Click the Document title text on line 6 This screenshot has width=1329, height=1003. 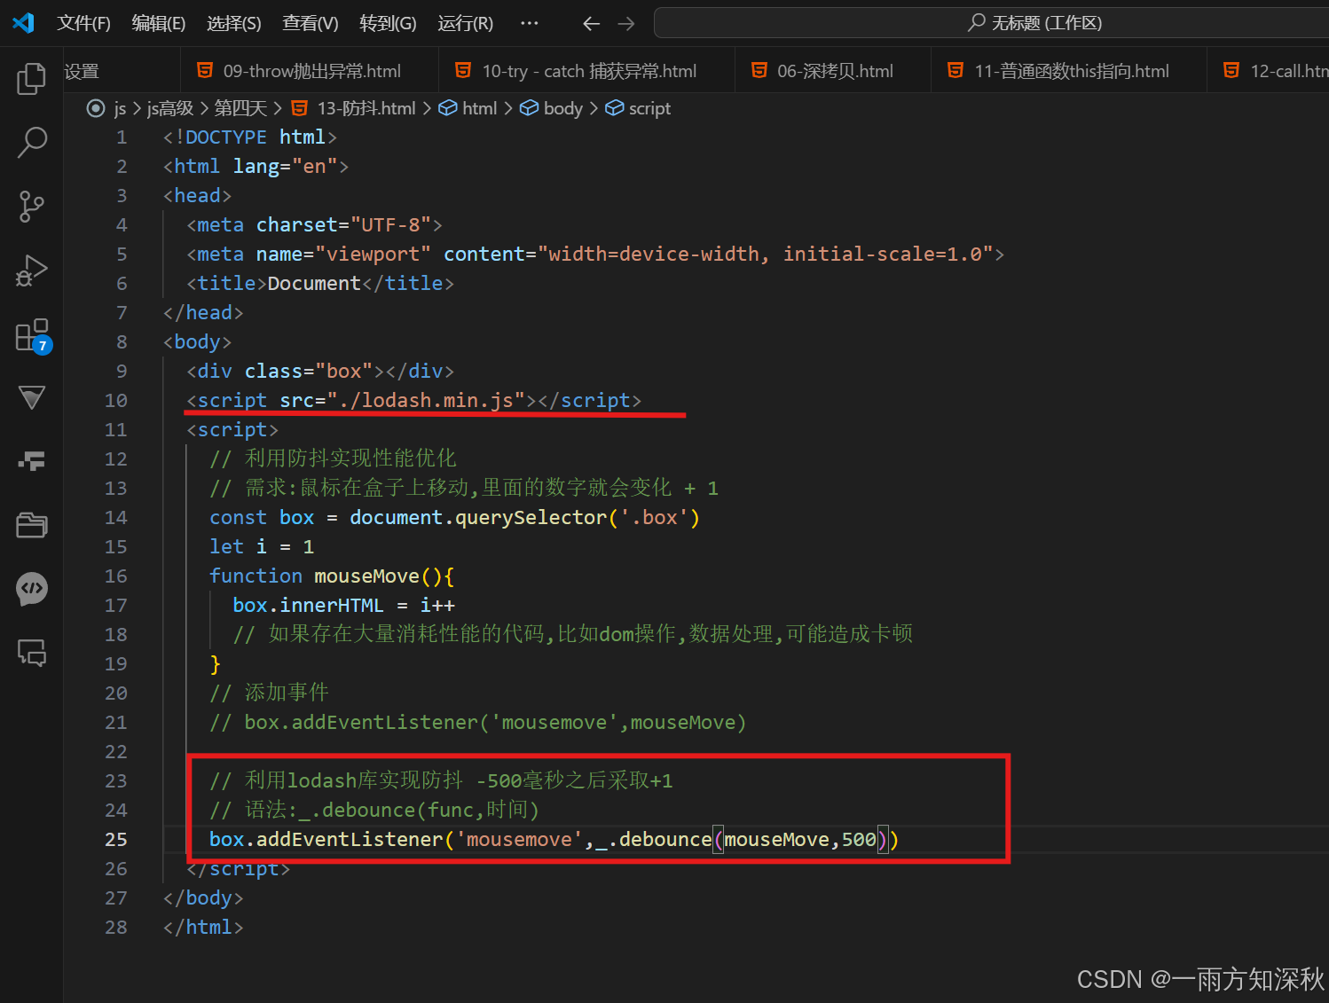tap(314, 283)
